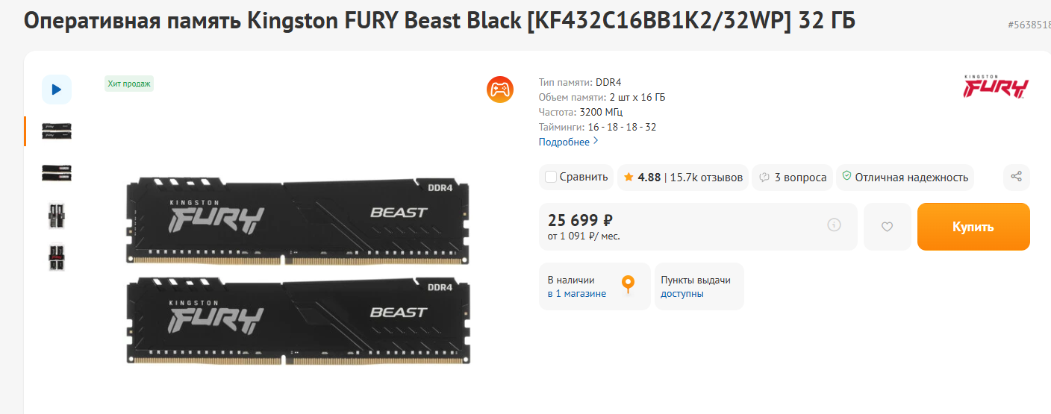Click the rating star icon

(629, 178)
